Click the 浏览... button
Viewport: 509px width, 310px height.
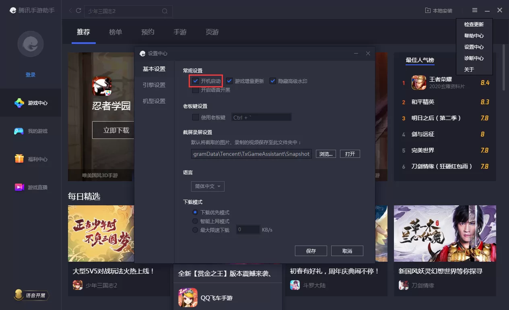tap(326, 154)
